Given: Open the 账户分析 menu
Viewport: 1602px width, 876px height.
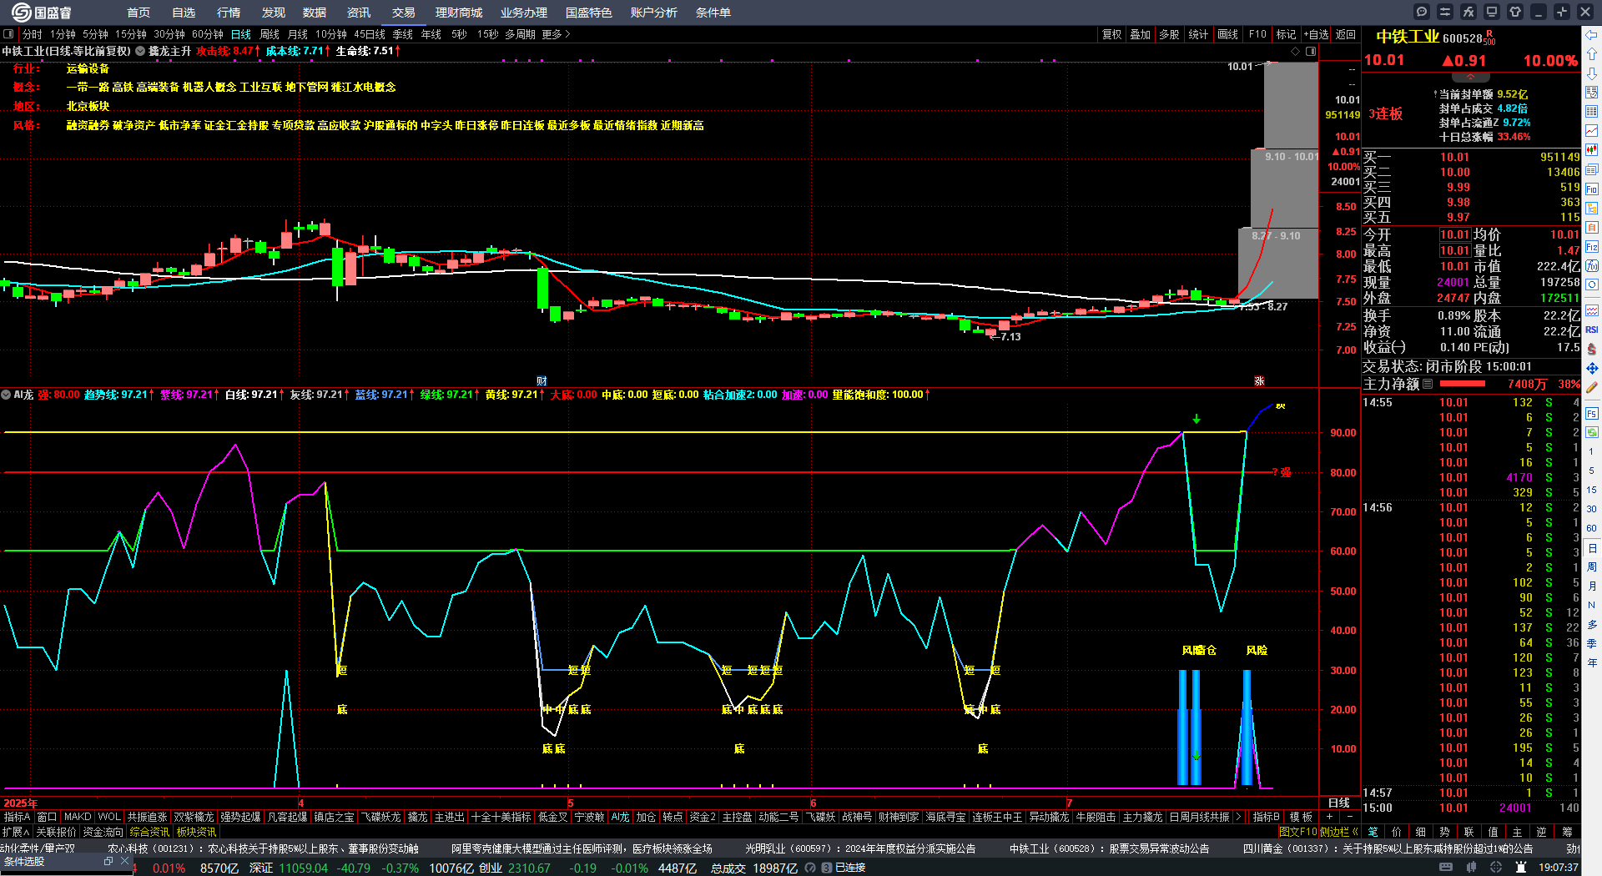Looking at the screenshot, I should click(653, 13).
